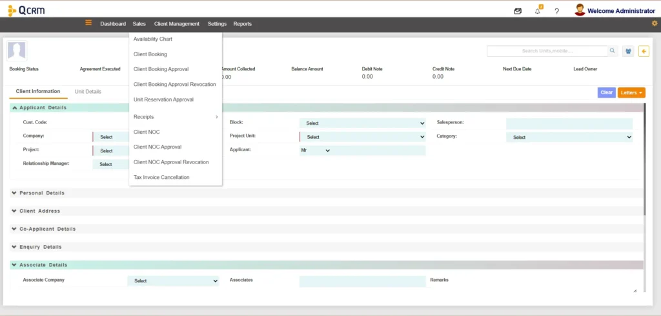Screen dimensions: 661x316
Task: Toggle the hamburger menu icon
Action: coord(88,23)
